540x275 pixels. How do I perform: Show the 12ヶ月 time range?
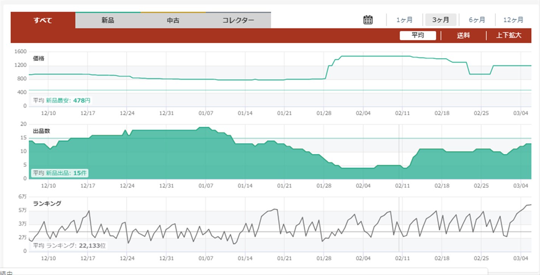click(513, 20)
